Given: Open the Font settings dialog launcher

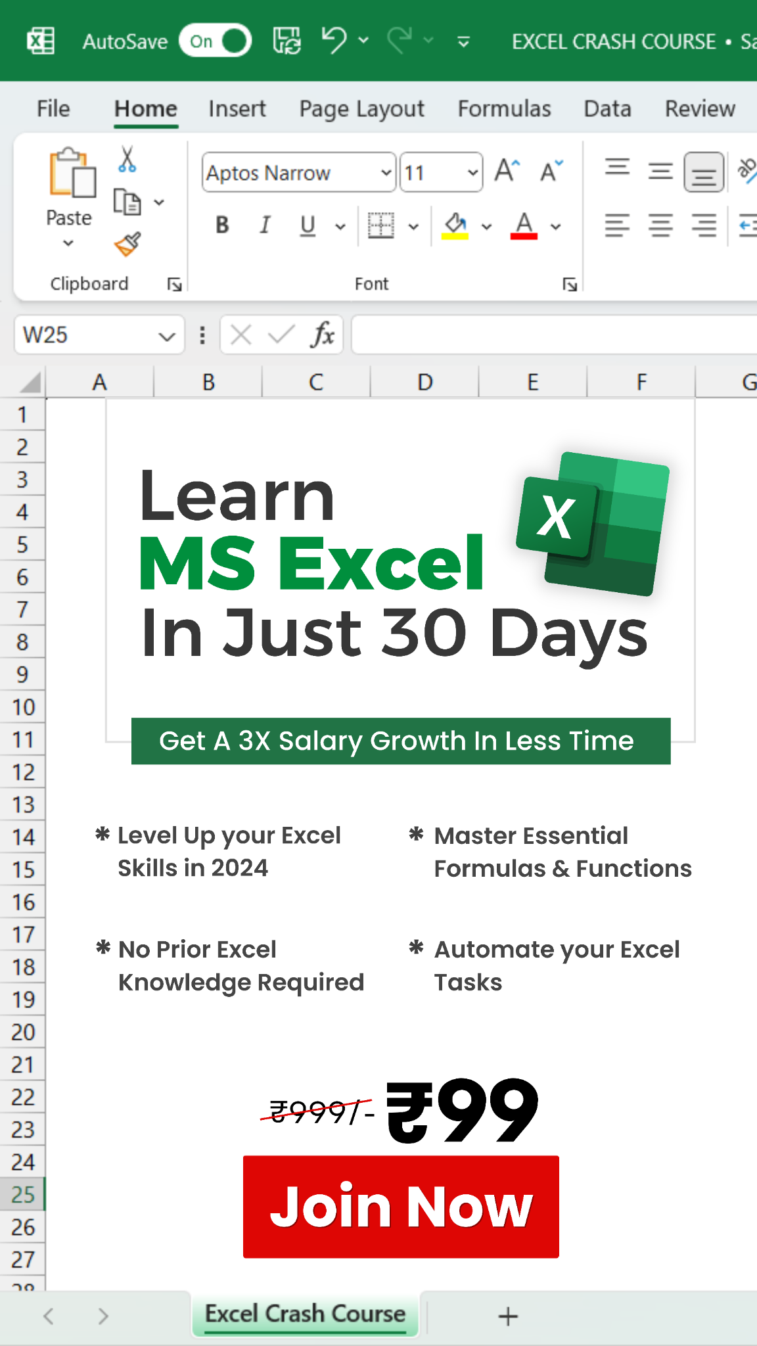Looking at the screenshot, I should point(570,284).
